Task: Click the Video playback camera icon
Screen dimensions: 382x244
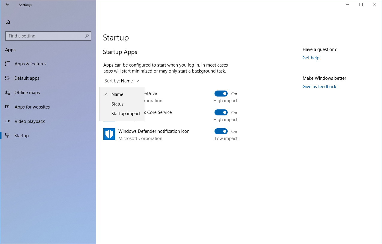Action: [7, 121]
